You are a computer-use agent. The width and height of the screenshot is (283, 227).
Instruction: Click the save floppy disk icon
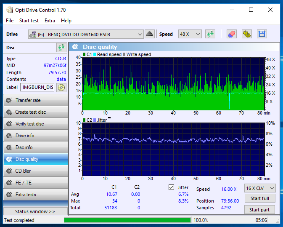tap(262, 34)
